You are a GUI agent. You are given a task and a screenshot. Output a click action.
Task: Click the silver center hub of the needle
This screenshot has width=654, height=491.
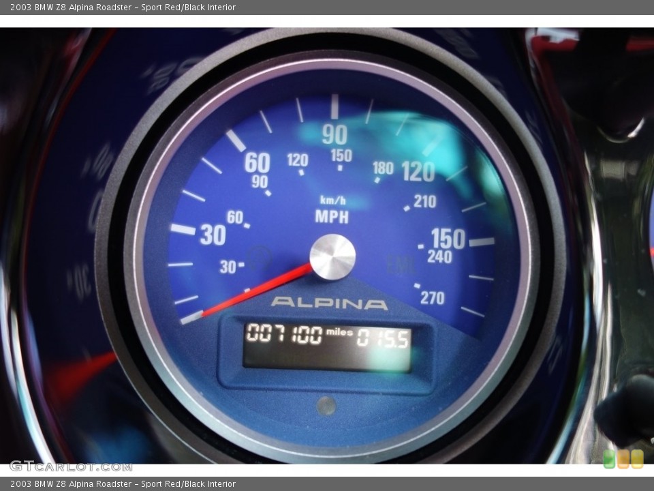332,257
